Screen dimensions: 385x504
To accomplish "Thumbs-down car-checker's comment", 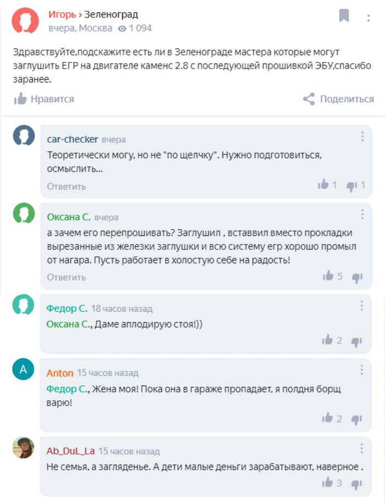I will (x=352, y=186).
